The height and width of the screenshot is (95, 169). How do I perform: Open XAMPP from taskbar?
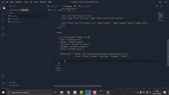tap(75, 92)
